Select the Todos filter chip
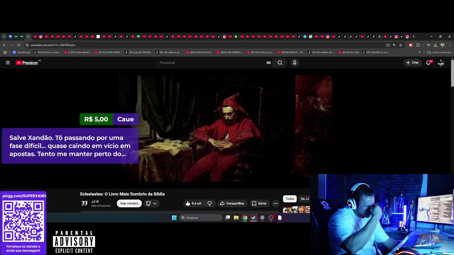The height and width of the screenshot is (255, 454). [290, 199]
